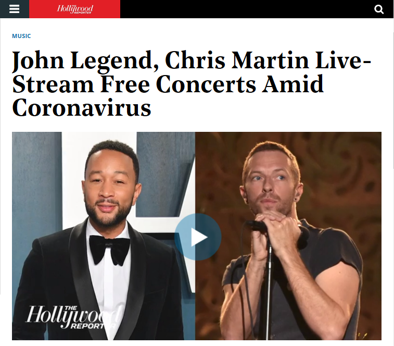Click the word Coronavirus in headline
This screenshot has height=346, width=394.
point(81,107)
